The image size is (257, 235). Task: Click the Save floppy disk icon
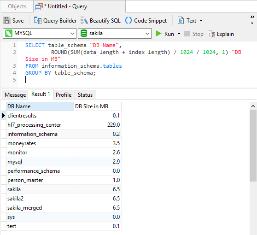pyautogui.click(x=7, y=20)
